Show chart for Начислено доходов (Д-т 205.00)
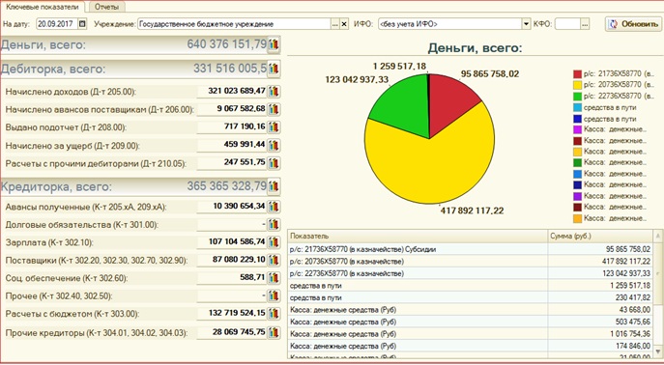 coord(274,91)
